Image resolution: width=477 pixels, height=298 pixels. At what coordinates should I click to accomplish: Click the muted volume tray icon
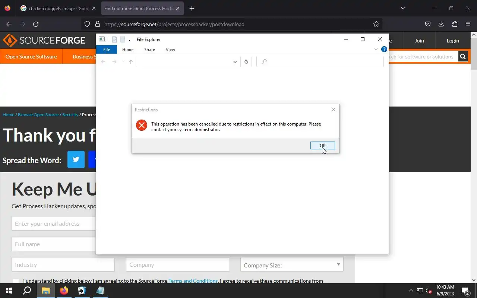(429, 291)
